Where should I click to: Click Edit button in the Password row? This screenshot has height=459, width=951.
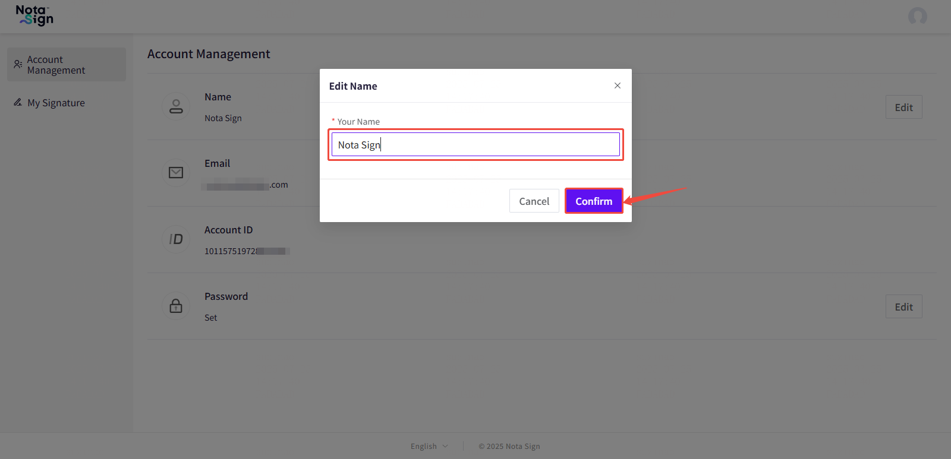tap(903, 307)
